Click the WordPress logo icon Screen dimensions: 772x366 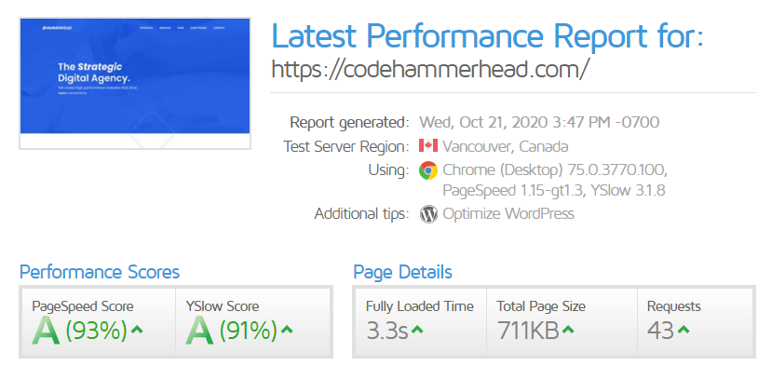pyautogui.click(x=428, y=214)
